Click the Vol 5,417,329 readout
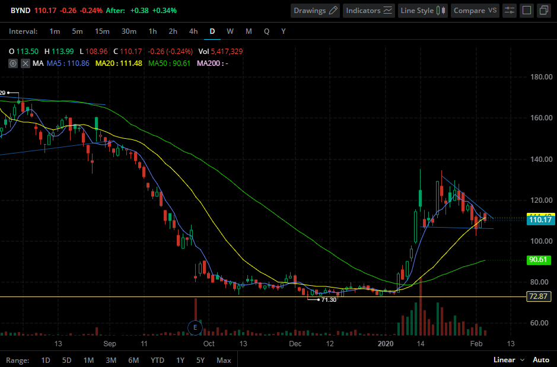557x367 pixels. point(220,52)
